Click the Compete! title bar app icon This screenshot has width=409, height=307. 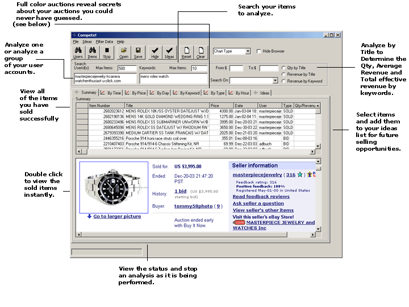point(74,35)
